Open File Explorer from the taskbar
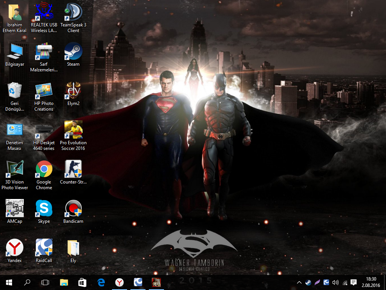This screenshot has height=290, width=386. [x=64, y=282]
